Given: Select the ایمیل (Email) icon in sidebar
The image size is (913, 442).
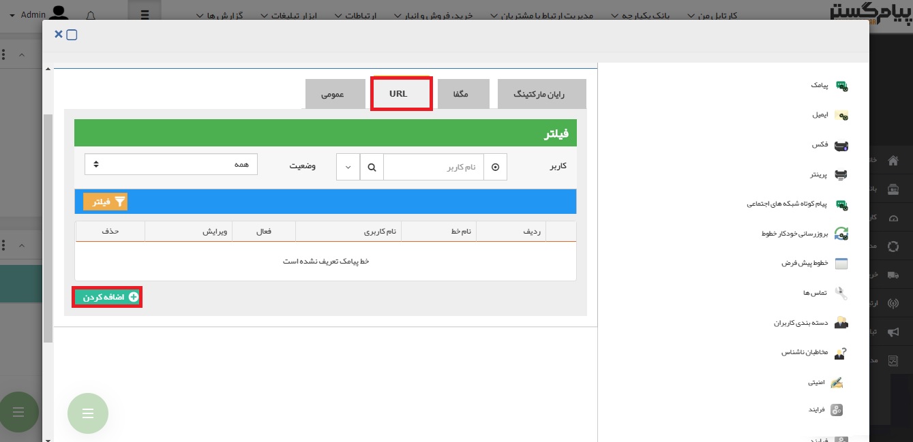Looking at the screenshot, I should tap(841, 116).
